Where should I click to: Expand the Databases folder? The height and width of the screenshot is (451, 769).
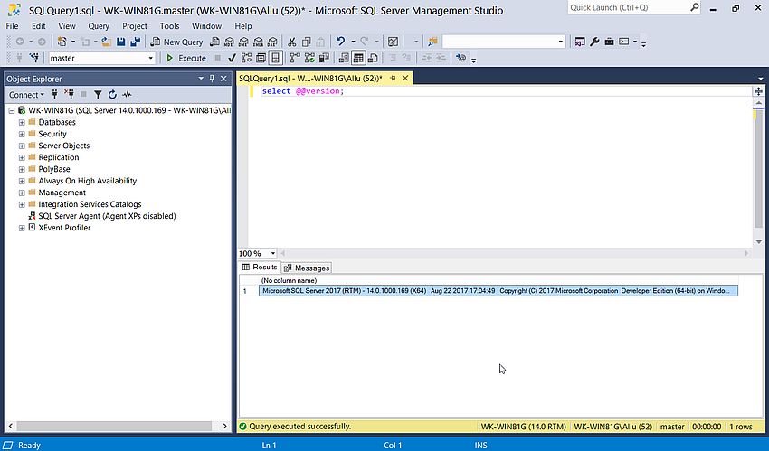[x=22, y=122]
